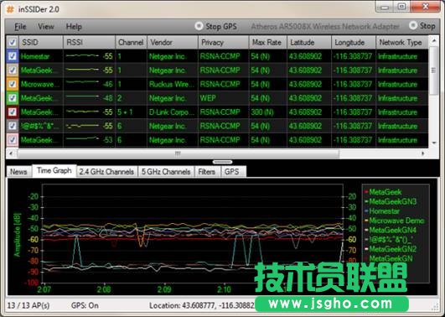
Task: Click the Stop GPS round icon
Action: click(x=199, y=26)
